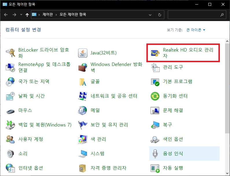Click the Java(32비트) coffee cup icon
The height and width of the screenshot is (176, 230).
click(x=82, y=53)
